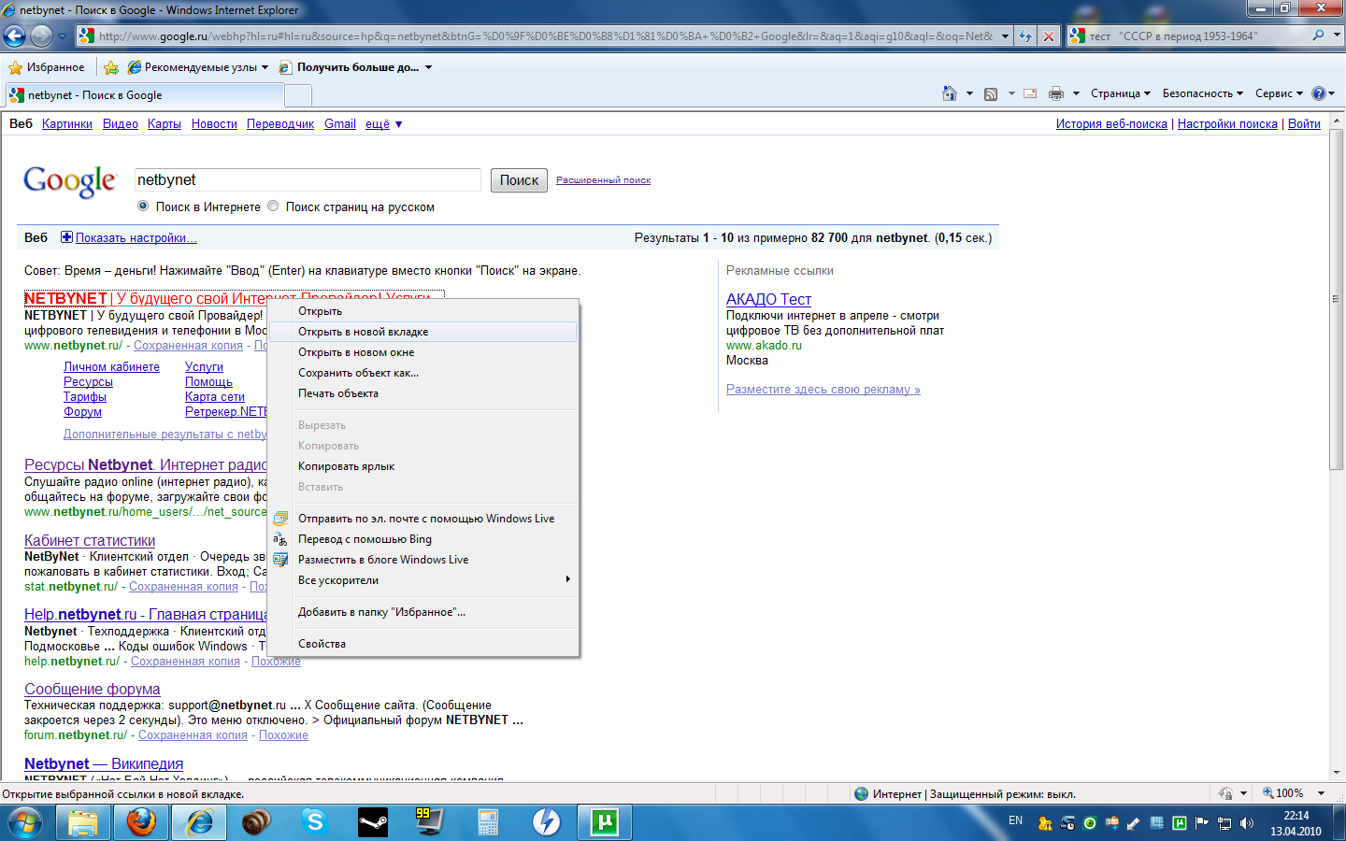The image size is (1346, 841).
Task: Click the zoom level 100% magnifier control
Action: 1282,793
